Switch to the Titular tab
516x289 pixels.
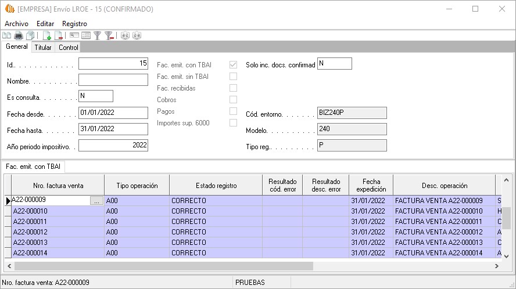click(x=43, y=48)
